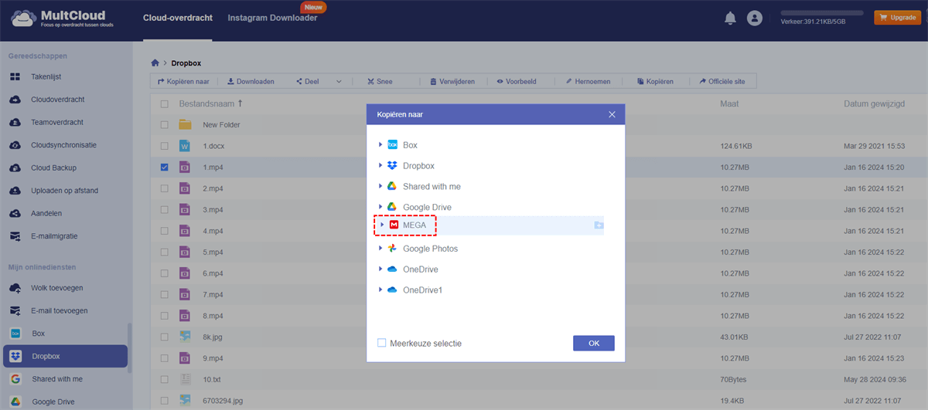The image size is (928, 410).
Task: Open Instagram Downloader tab
Action: click(272, 18)
